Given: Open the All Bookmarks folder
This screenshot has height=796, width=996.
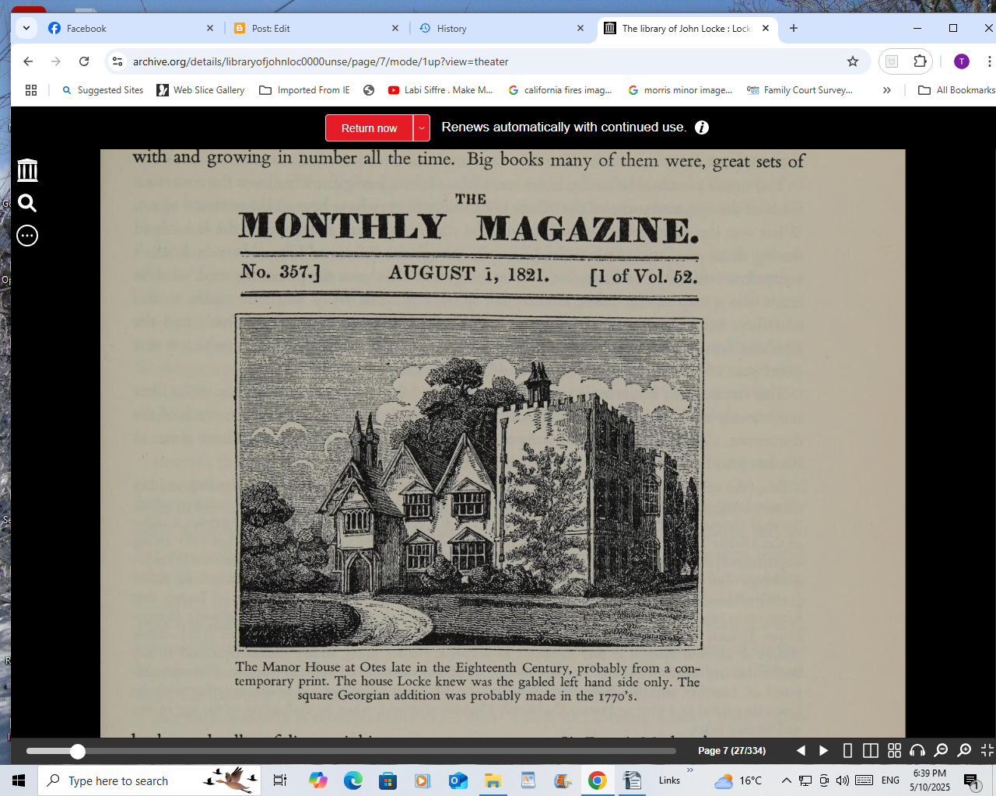Looking at the screenshot, I should [956, 90].
